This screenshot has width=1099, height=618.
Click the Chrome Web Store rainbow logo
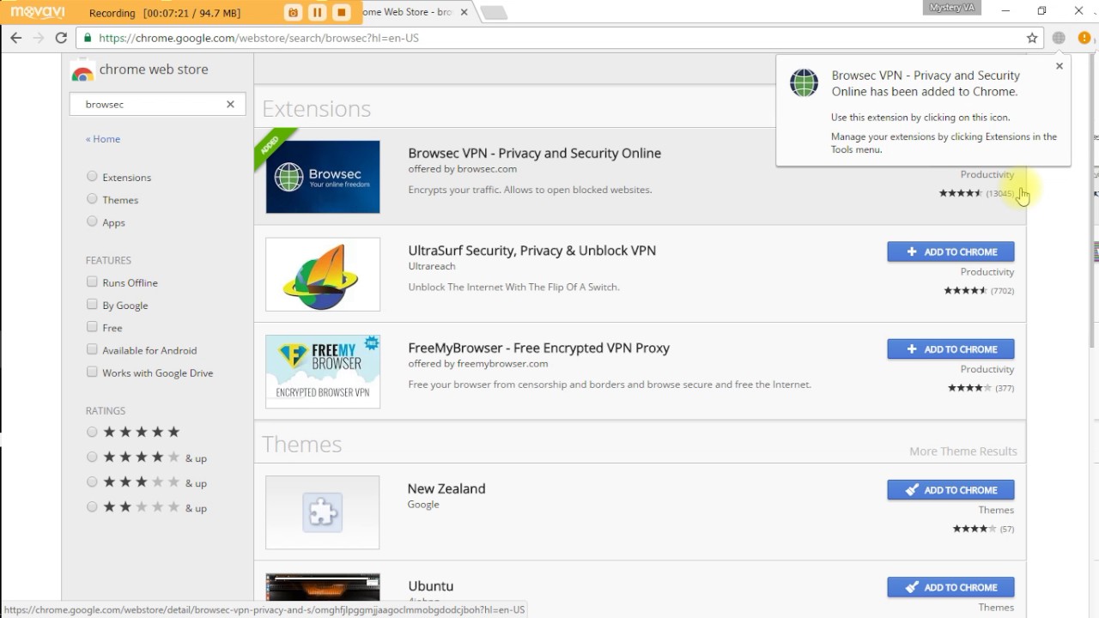(x=82, y=72)
